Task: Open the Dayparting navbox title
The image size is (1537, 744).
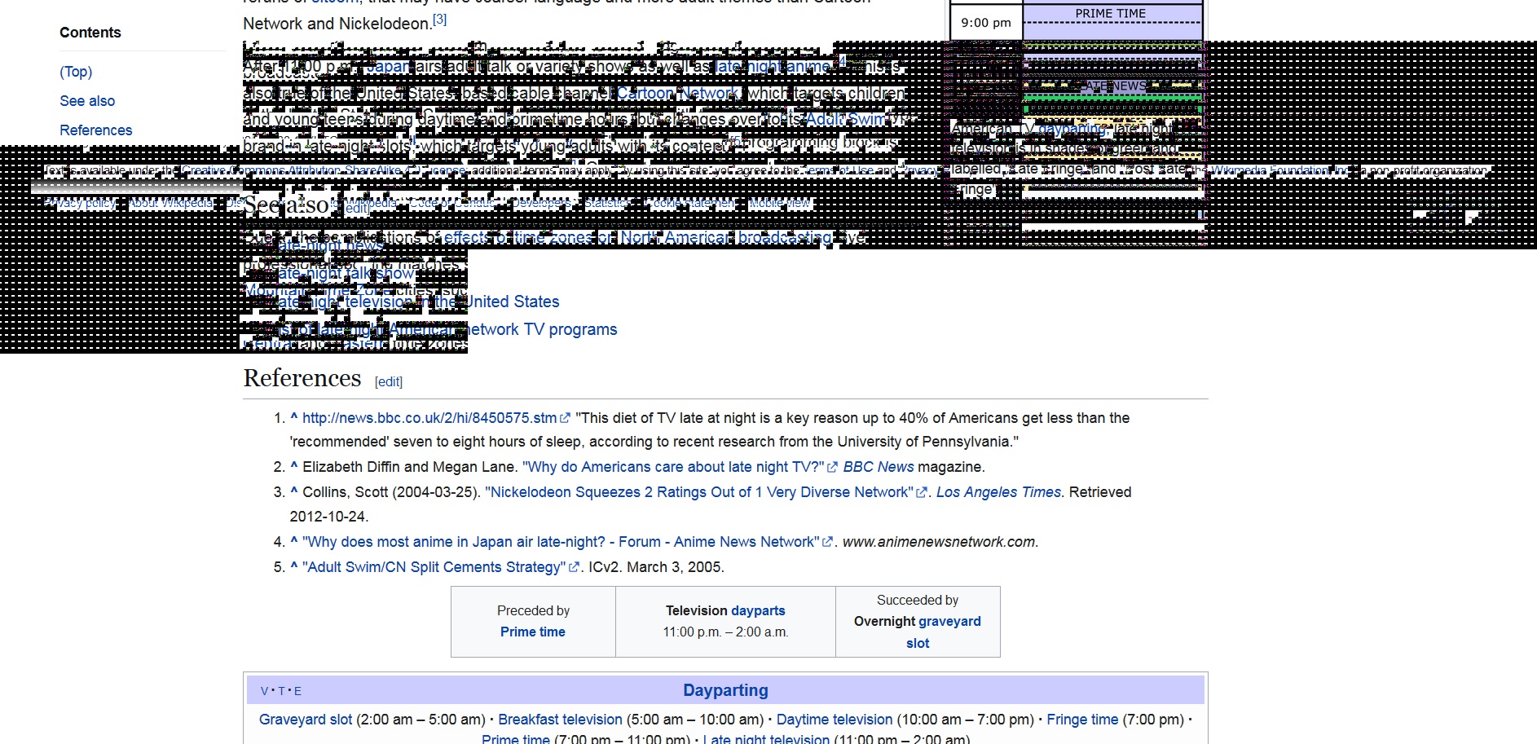Action: [725, 690]
